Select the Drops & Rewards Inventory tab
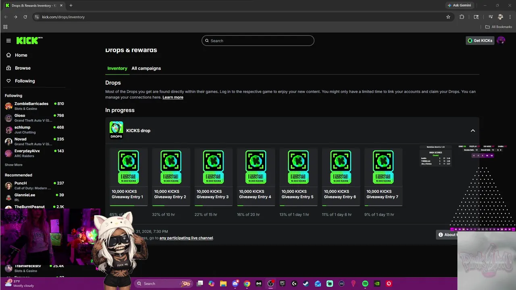Screen dimensions: 516x290 (x=34, y=6)
